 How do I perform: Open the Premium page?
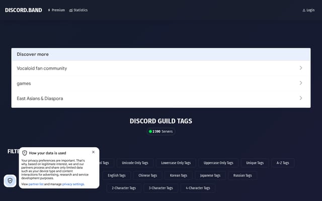(56, 10)
